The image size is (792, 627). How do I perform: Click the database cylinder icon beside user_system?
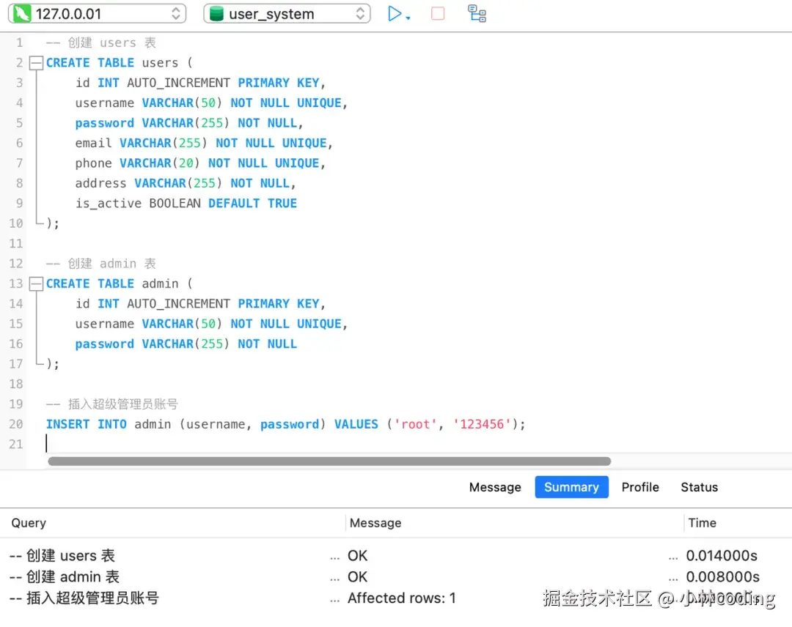tap(216, 14)
